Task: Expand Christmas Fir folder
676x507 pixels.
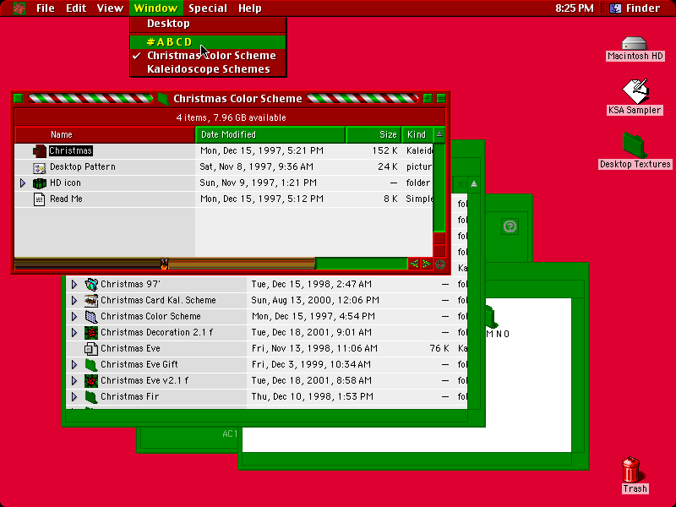Action: tap(74, 396)
